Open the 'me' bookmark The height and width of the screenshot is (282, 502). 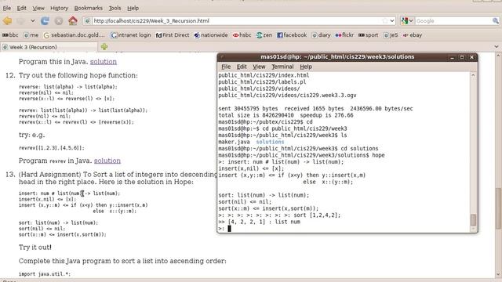tap(31, 34)
